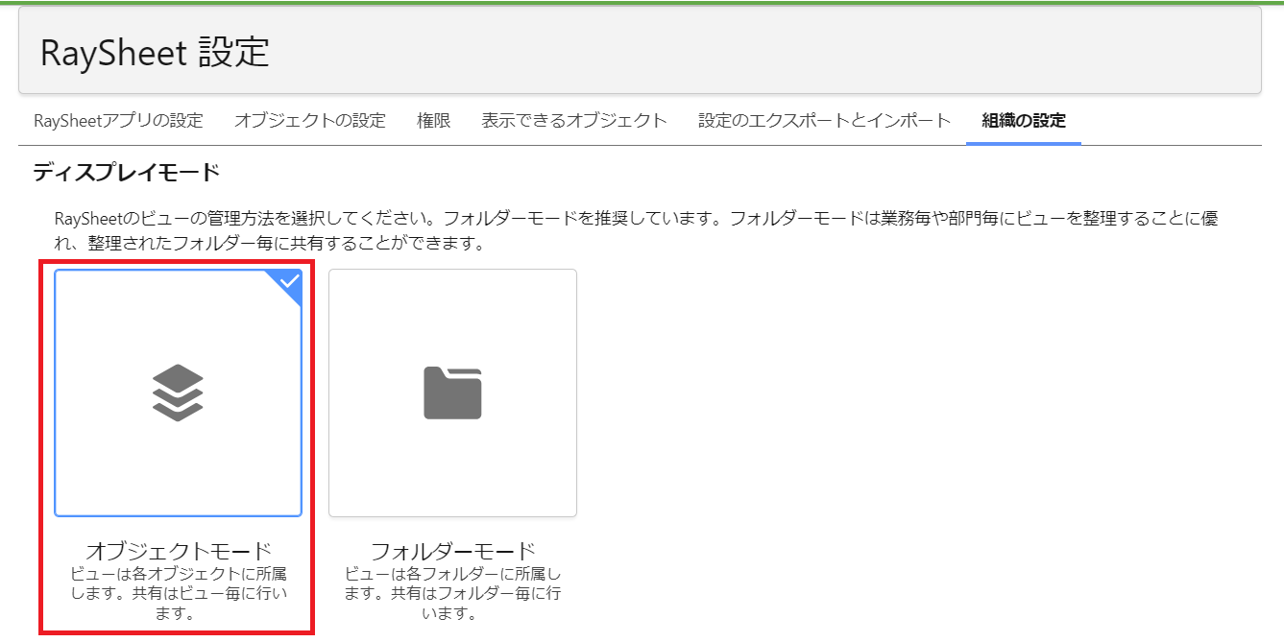Select the object mode stacked layers icon
Viewport: 1284px width, 642px height.
pyautogui.click(x=179, y=392)
